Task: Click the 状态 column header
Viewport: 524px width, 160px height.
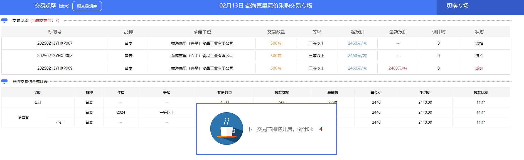Action: [x=479, y=32]
